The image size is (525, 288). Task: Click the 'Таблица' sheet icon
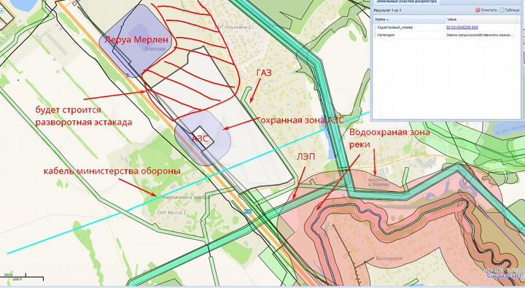coord(502,10)
